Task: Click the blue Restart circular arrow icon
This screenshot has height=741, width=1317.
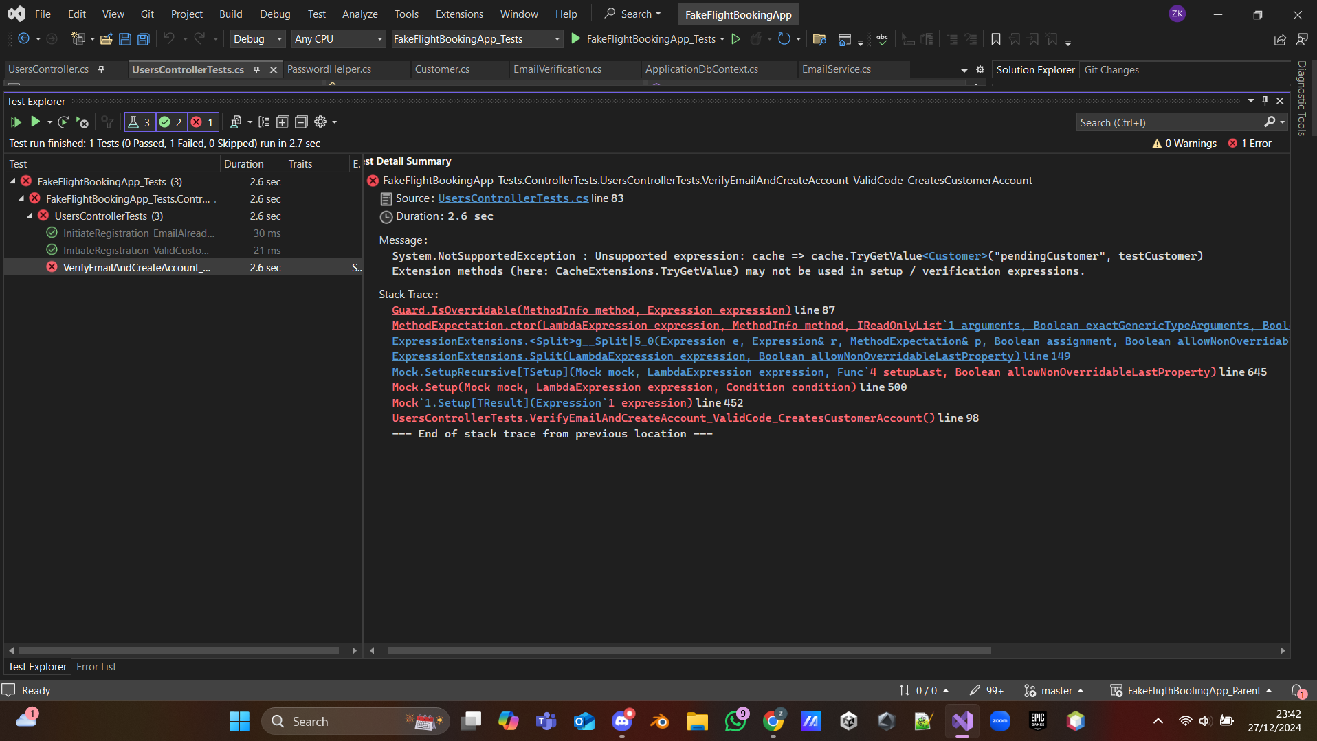Action: click(784, 39)
